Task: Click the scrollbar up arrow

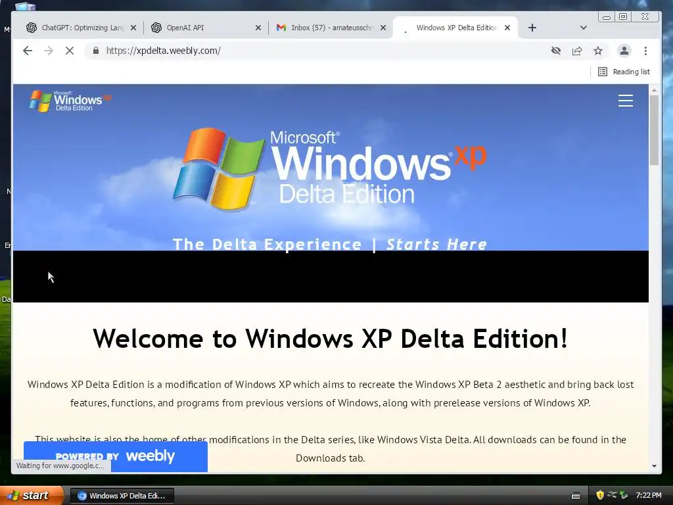Action: pos(654,90)
